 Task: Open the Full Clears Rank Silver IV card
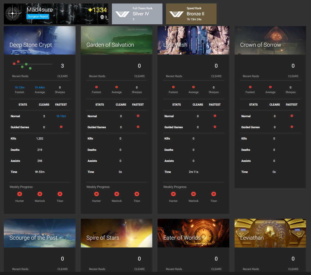click(137, 14)
